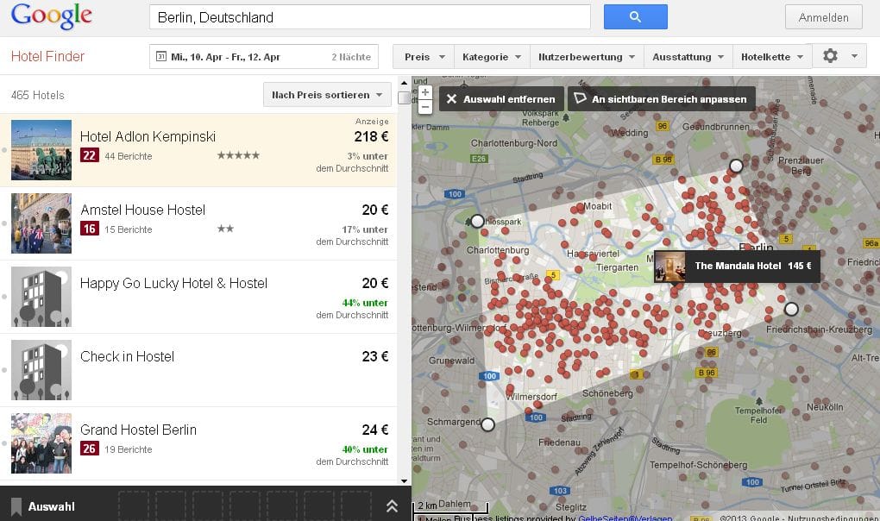Open the Happy Go Lucky Hotel placeholder image
The image size is (880, 521).
tap(41, 297)
